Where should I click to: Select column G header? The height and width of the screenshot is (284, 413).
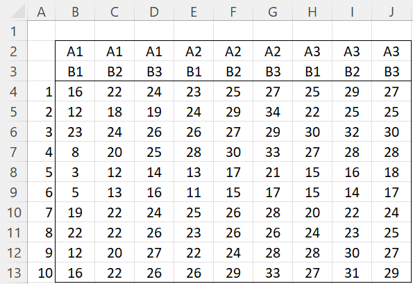(273, 12)
